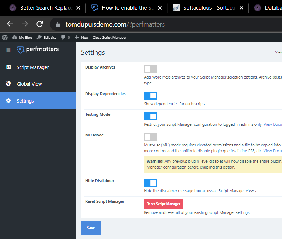Click the WordPress logo in admin bar

(5, 37)
